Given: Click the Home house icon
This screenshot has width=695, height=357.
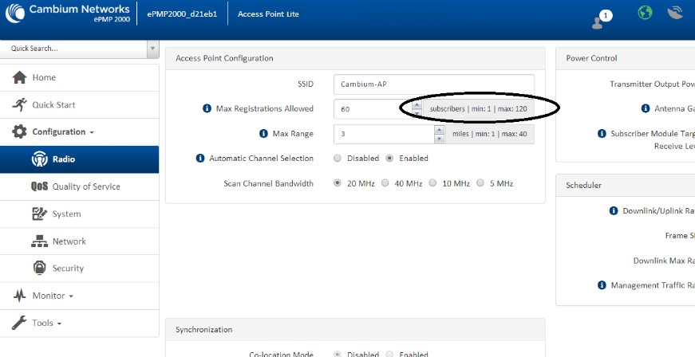Looking at the screenshot, I should click(19, 78).
